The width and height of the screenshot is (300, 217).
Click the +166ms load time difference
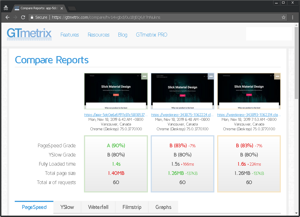[187, 164]
